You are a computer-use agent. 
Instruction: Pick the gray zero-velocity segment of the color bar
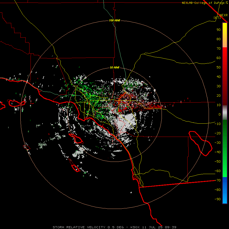225,113
